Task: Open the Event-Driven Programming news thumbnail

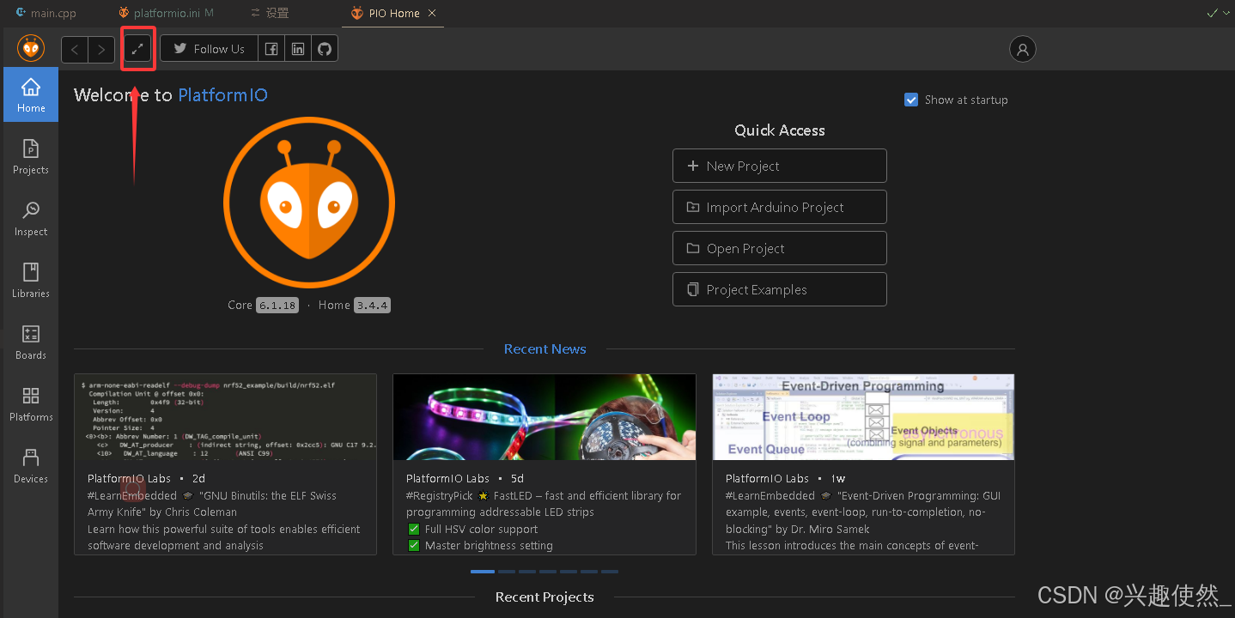Action: pos(863,416)
